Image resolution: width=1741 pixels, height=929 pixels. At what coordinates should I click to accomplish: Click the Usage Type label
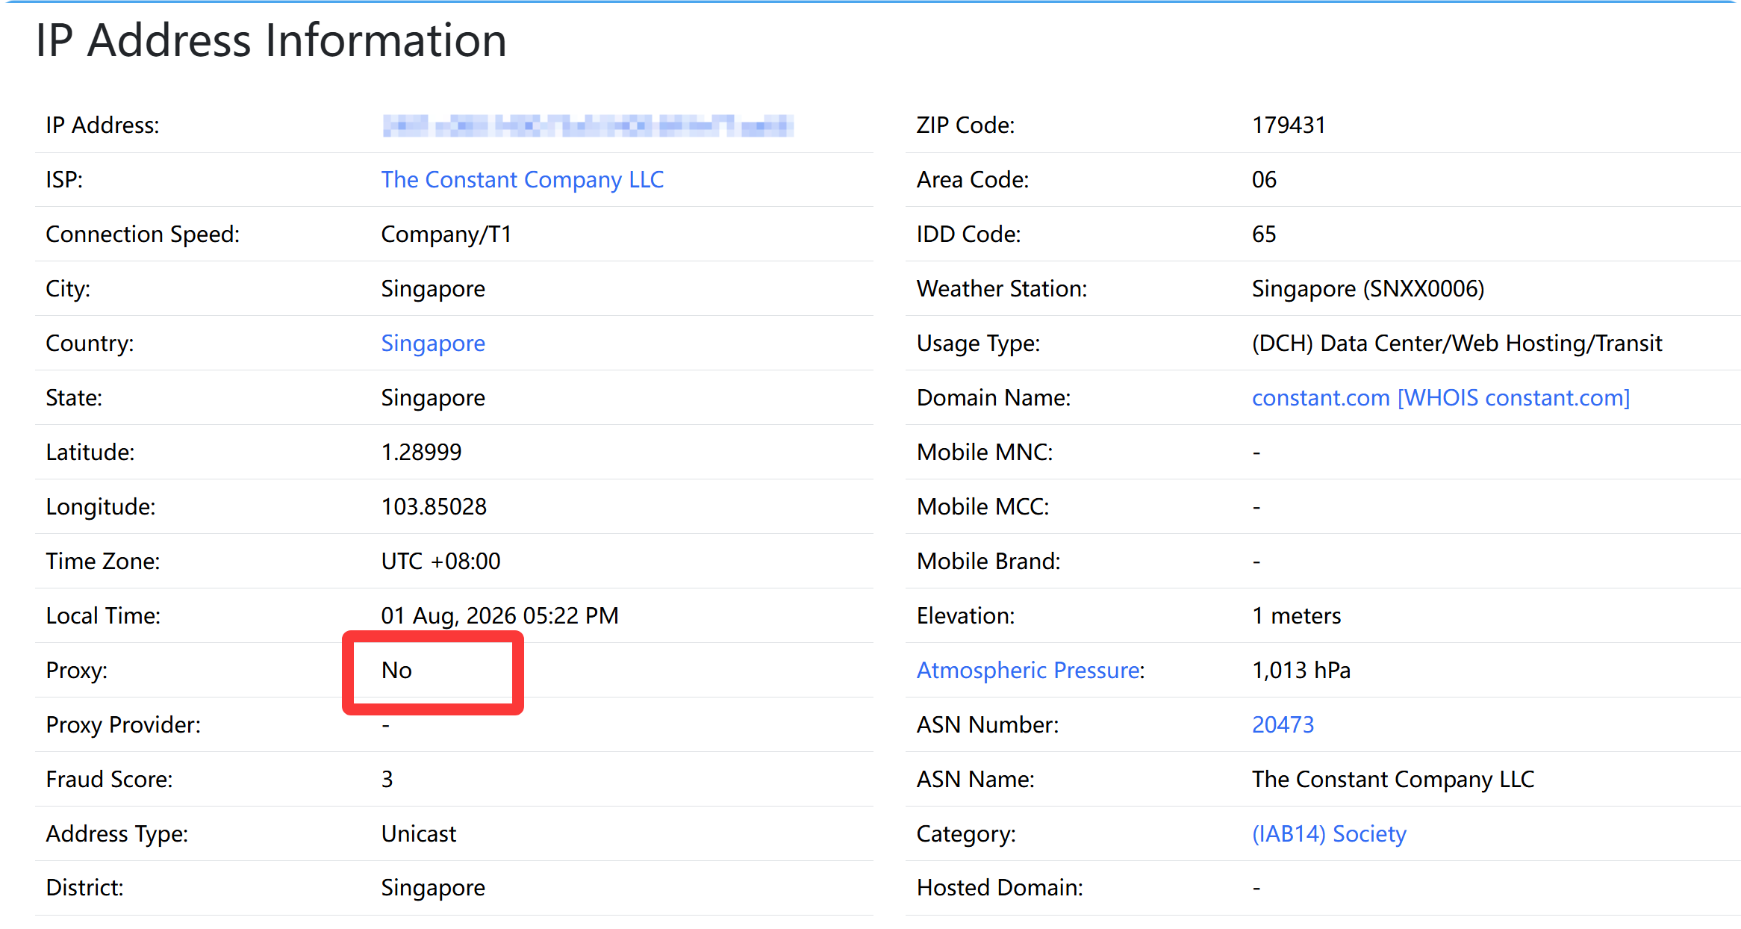[978, 344]
